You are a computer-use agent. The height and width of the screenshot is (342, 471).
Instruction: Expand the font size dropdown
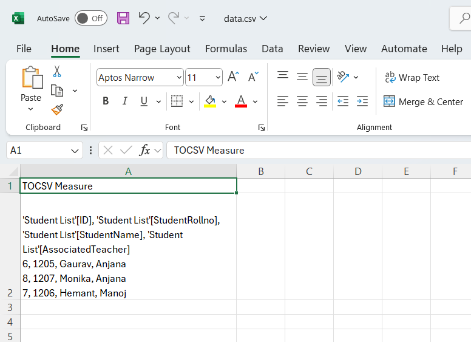pyautogui.click(x=217, y=78)
